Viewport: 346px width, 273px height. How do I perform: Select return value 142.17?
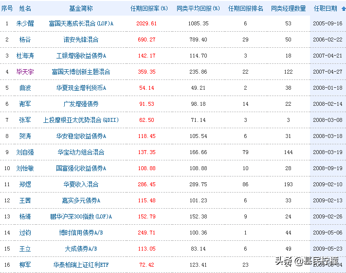coord(146,56)
